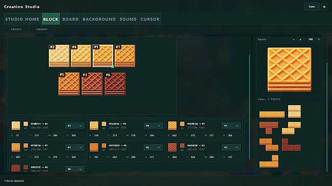Open the Background tab
Image resolution: width=332 pixels, height=186 pixels.
[x=99, y=19]
